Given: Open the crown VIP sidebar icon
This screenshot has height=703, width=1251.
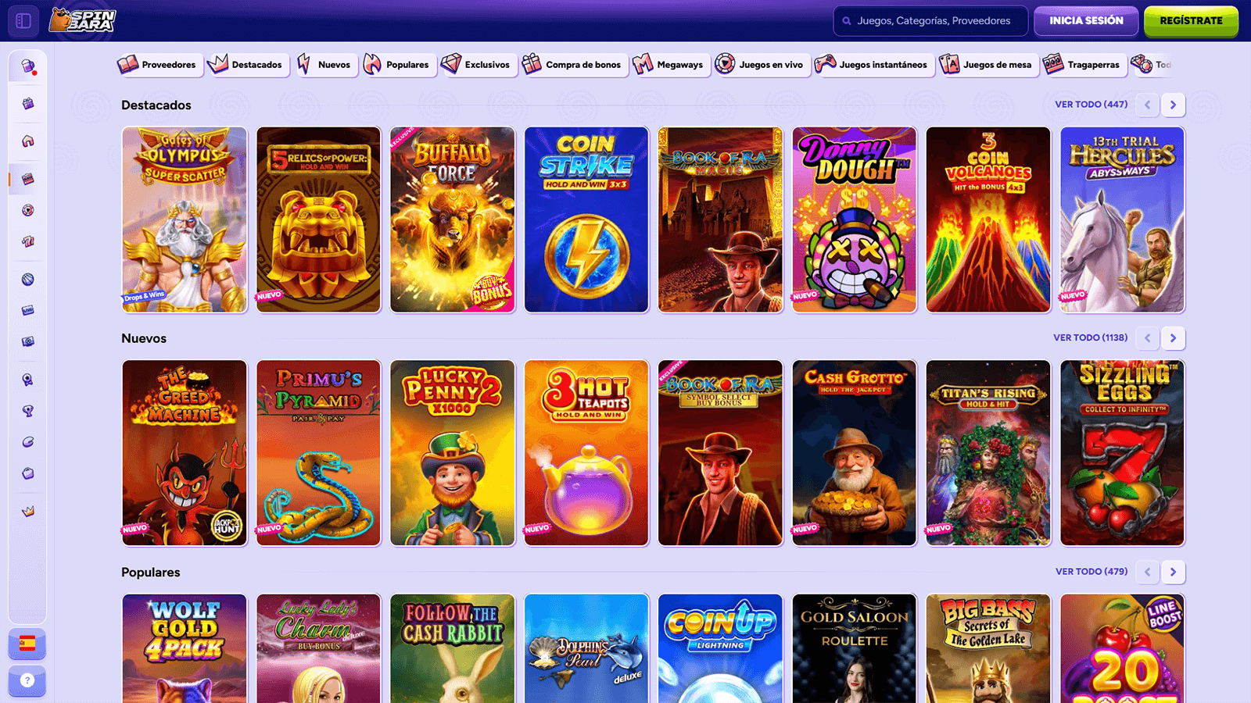Looking at the screenshot, I should (x=28, y=512).
